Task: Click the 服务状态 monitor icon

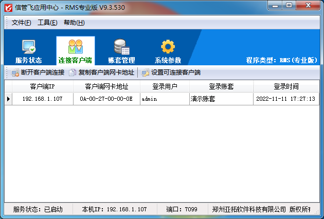Action: (28, 47)
